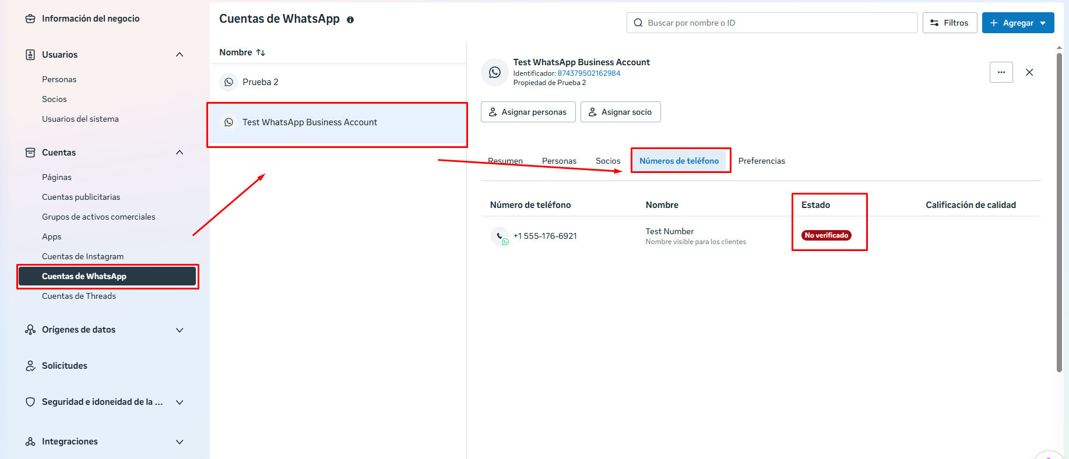
Task: Click the Filtros button
Action: pyautogui.click(x=950, y=23)
